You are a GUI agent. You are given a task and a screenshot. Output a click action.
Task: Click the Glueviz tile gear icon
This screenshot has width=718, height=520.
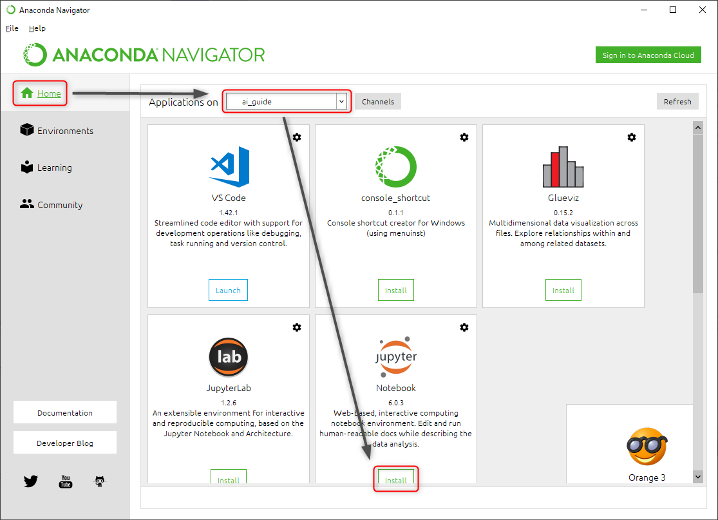click(632, 137)
